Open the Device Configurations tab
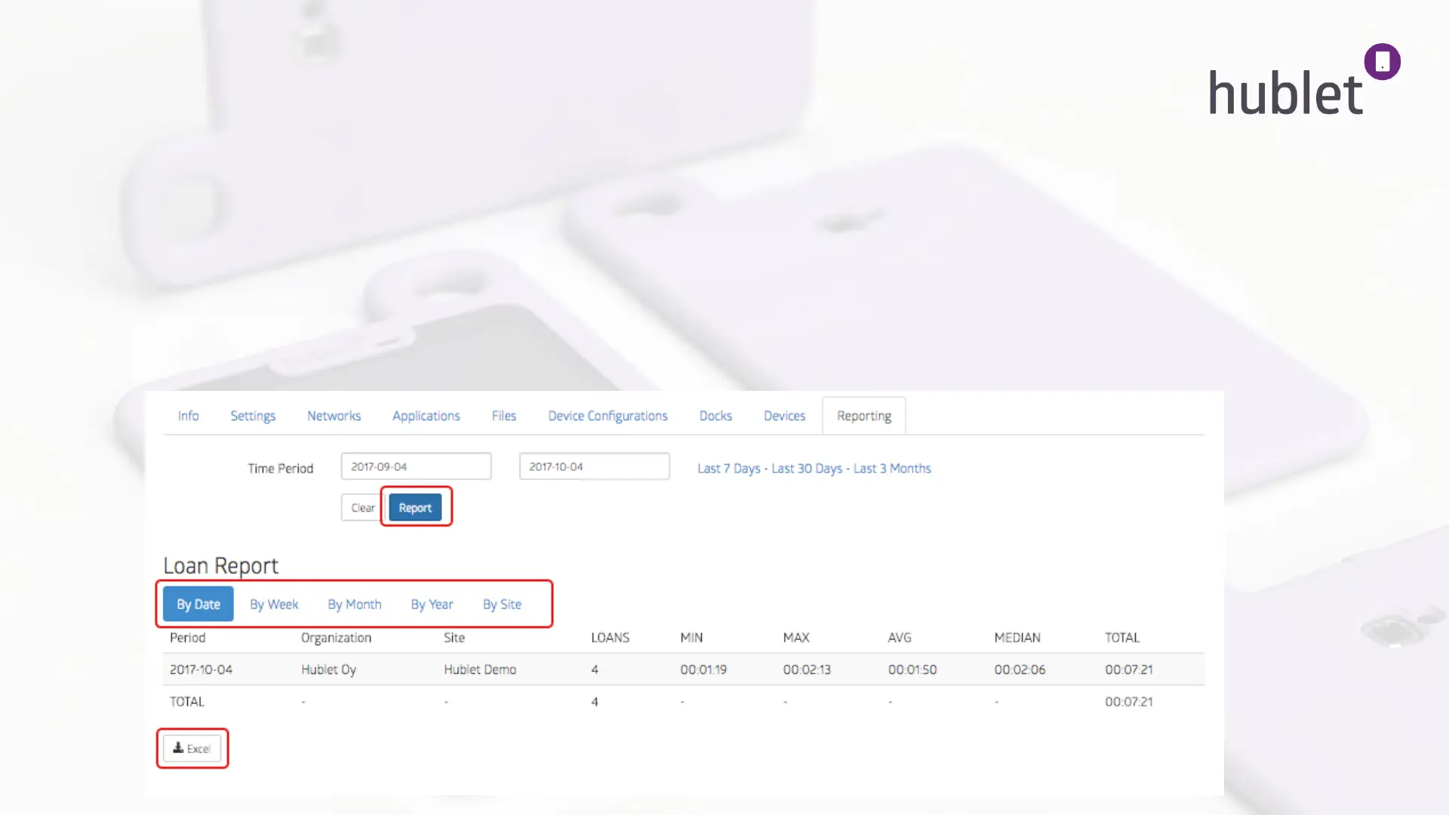Screen dimensions: 1449x815 pos(608,416)
